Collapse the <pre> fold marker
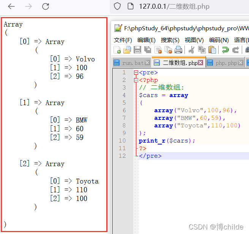The image size is (249, 234). [x=136, y=73]
